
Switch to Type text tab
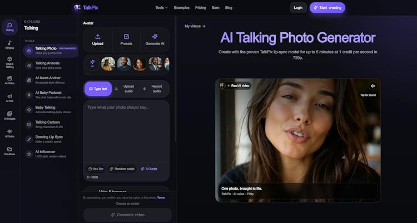point(98,89)
